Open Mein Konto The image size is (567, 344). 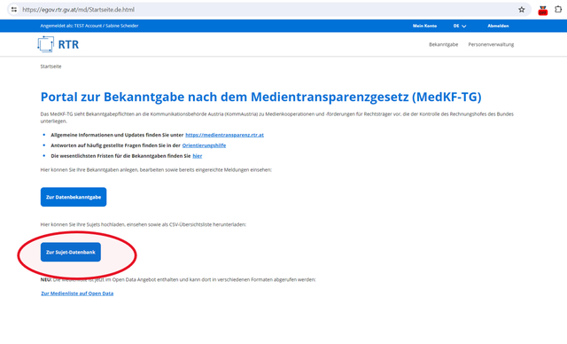point(424,26)
